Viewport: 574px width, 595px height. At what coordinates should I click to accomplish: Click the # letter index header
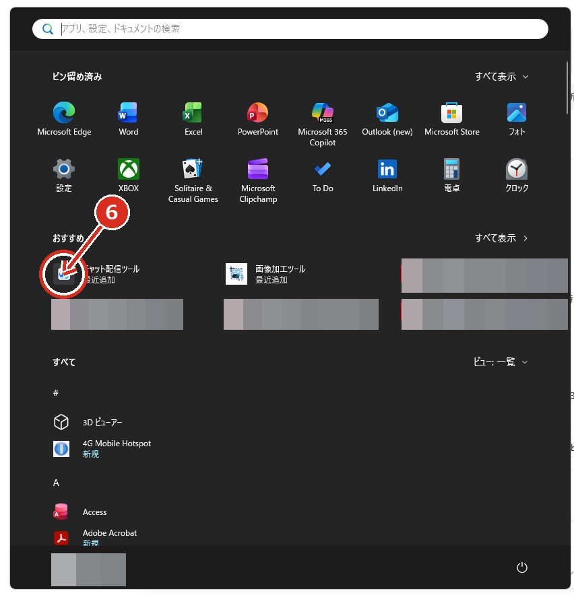click(x=56, y=393)
